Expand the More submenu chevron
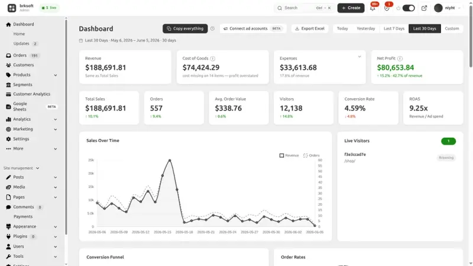This screenshot has width=473, height=266. click(x=56, y=149)
